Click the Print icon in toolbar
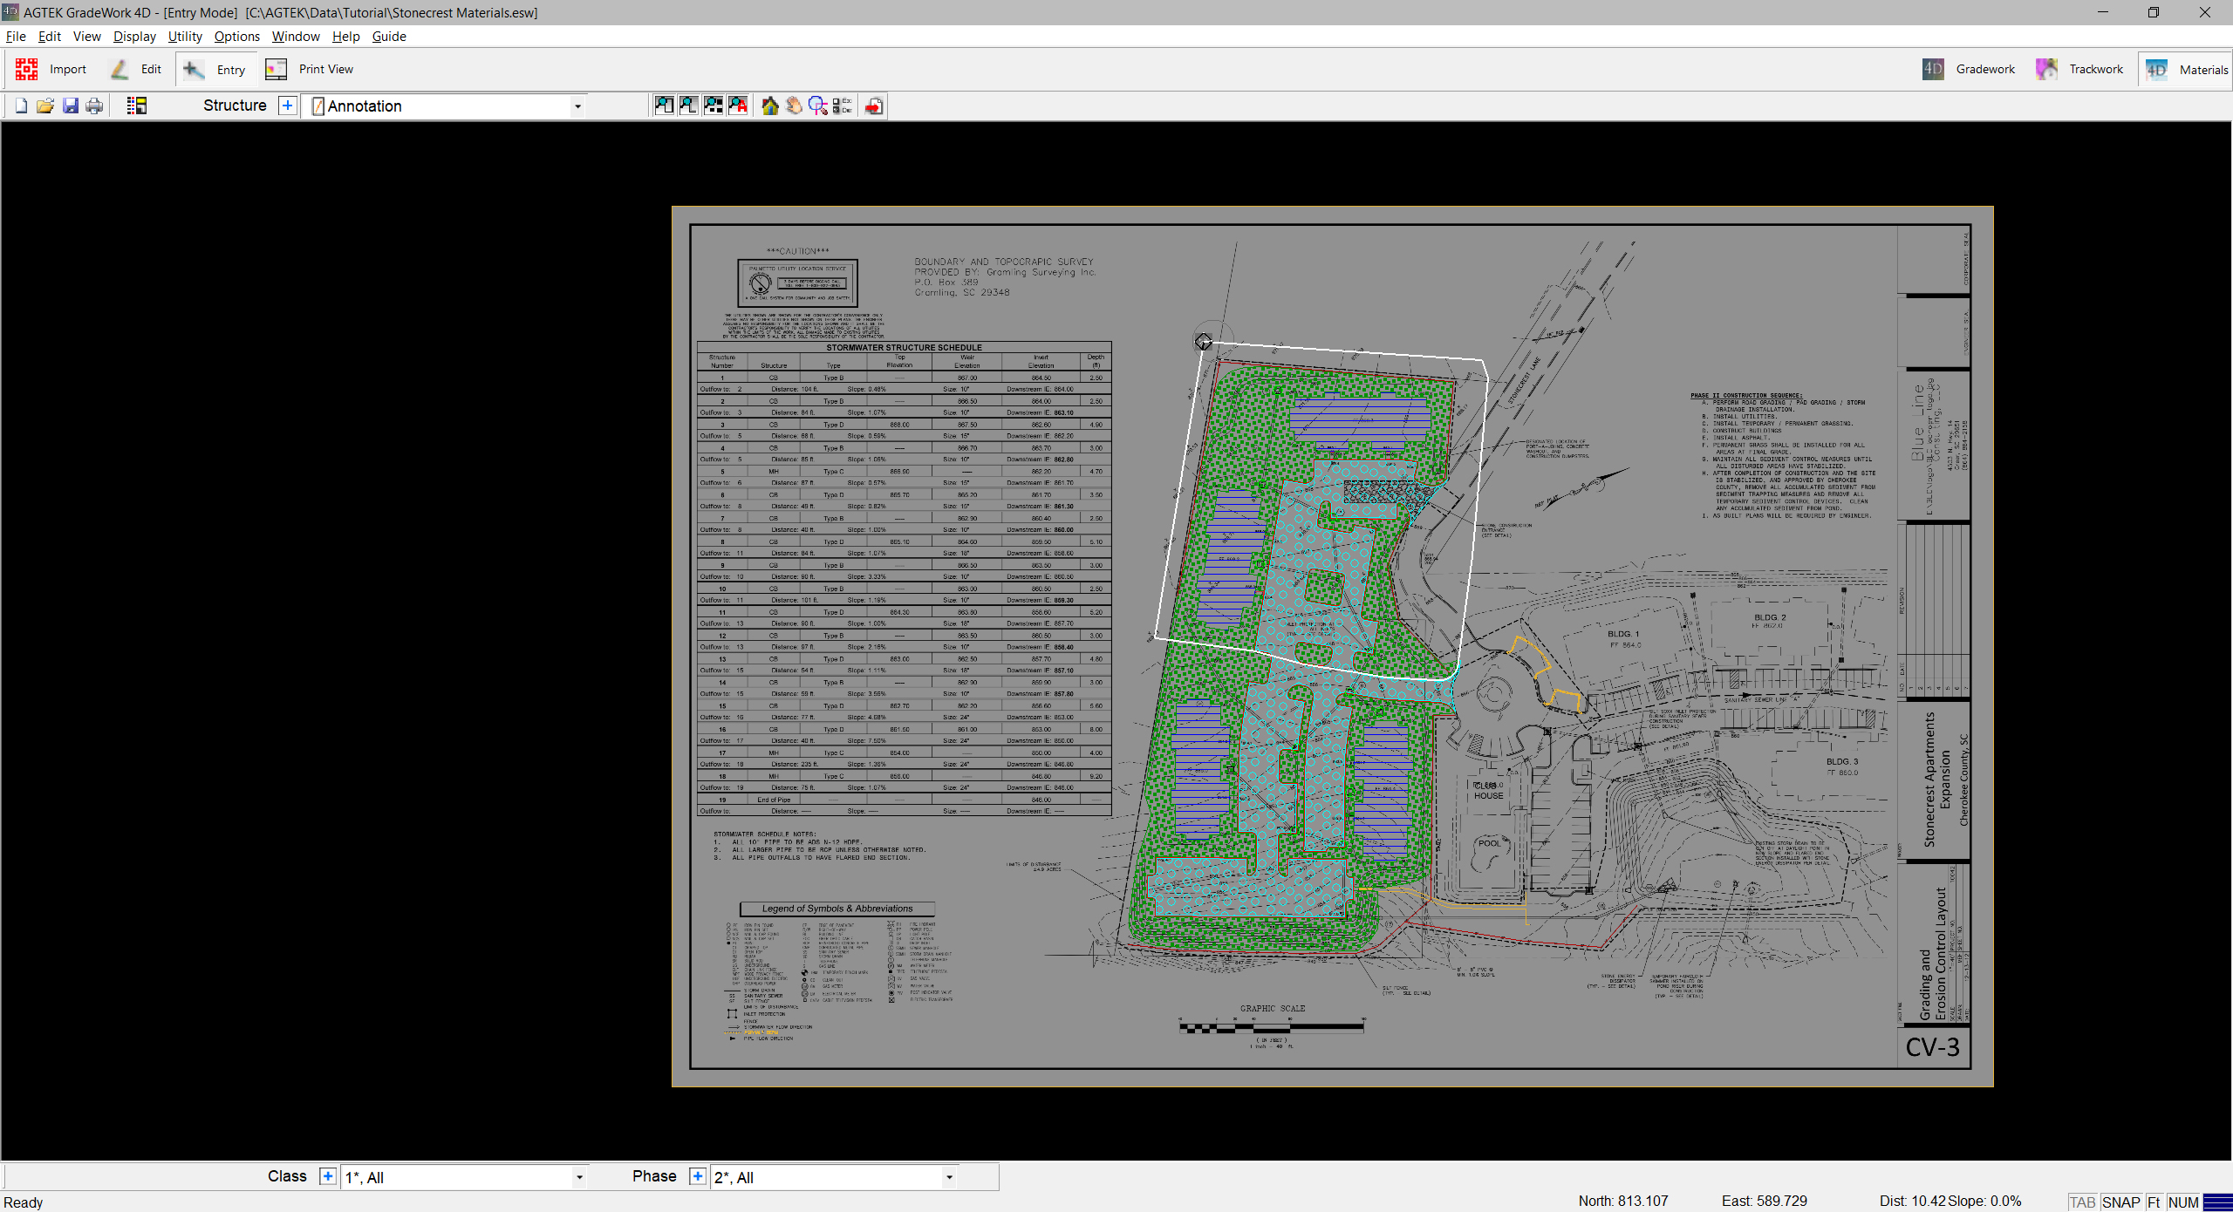Image resolution: width=2233 pixels, height=1212 pixels. click(94, 106)
